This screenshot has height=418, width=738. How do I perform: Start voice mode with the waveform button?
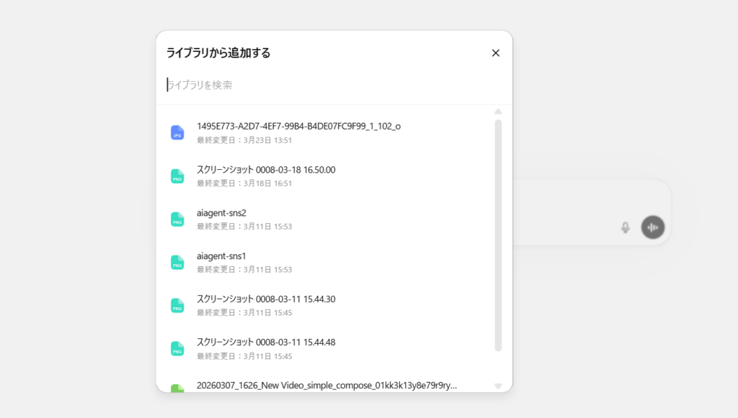tap(653, 227)
